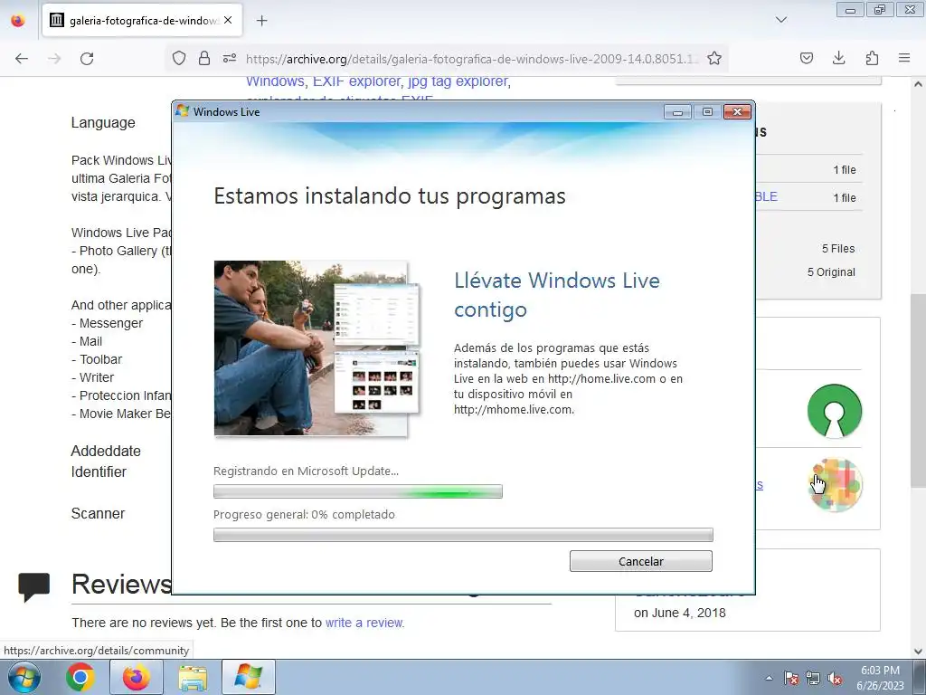Click 'Estamos instalando tus programas' heading
The height and width of the screenshot is (695, 926).
[x=390, y=195]
